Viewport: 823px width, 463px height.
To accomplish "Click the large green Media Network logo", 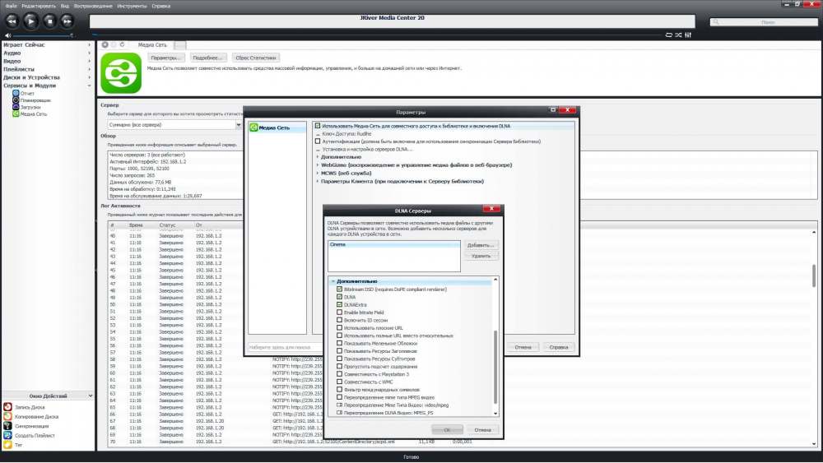I will click(121, 73).
